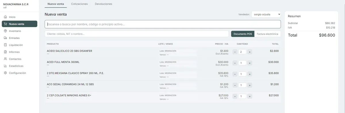Screen dimensions: 345x113
Task: Open Entradas in the sidebar
Action: [20, 38]
